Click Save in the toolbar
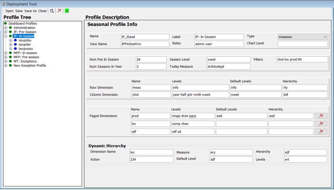The image size is (334, 190). click(19, 11)
